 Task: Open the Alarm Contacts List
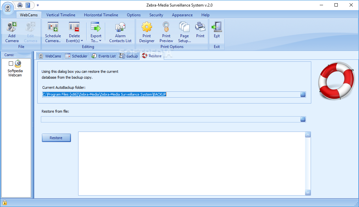(120, 32)
